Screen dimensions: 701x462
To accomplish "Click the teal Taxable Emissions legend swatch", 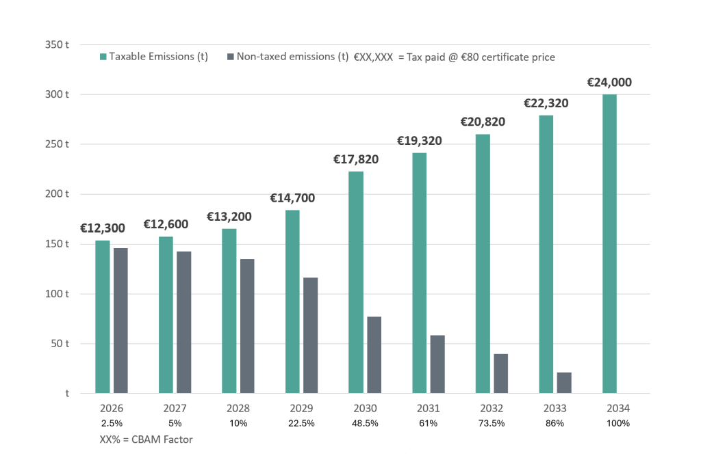I will (103, 57).
